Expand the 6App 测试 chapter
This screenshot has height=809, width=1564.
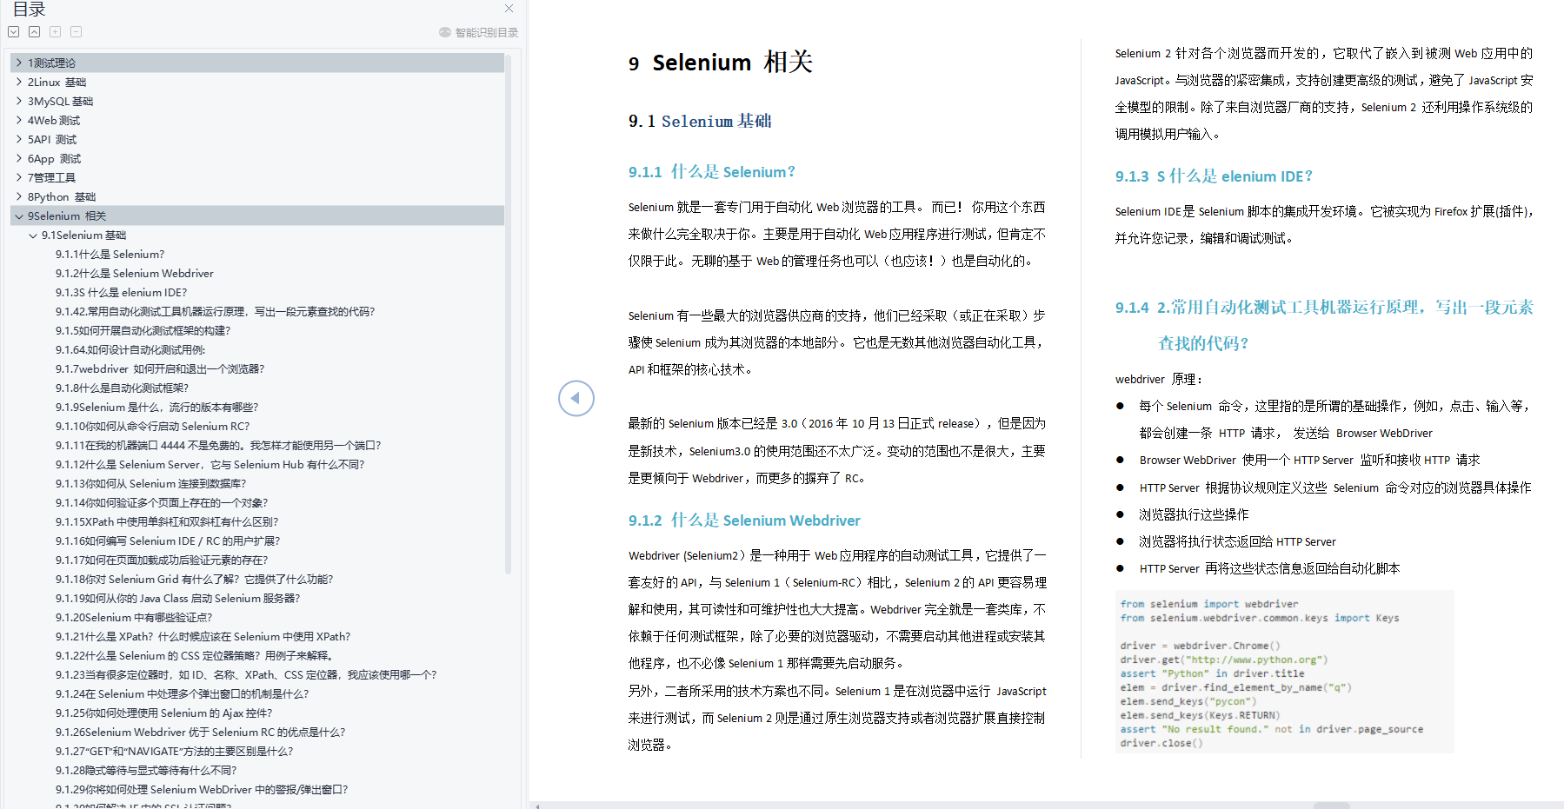click(19, 158)
